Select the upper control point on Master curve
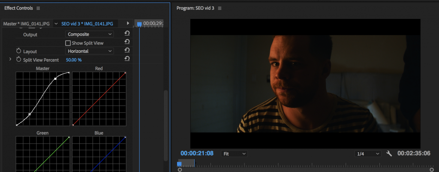Screen dimensions: 439x172 pyautogui.click(x=55, y=79)
